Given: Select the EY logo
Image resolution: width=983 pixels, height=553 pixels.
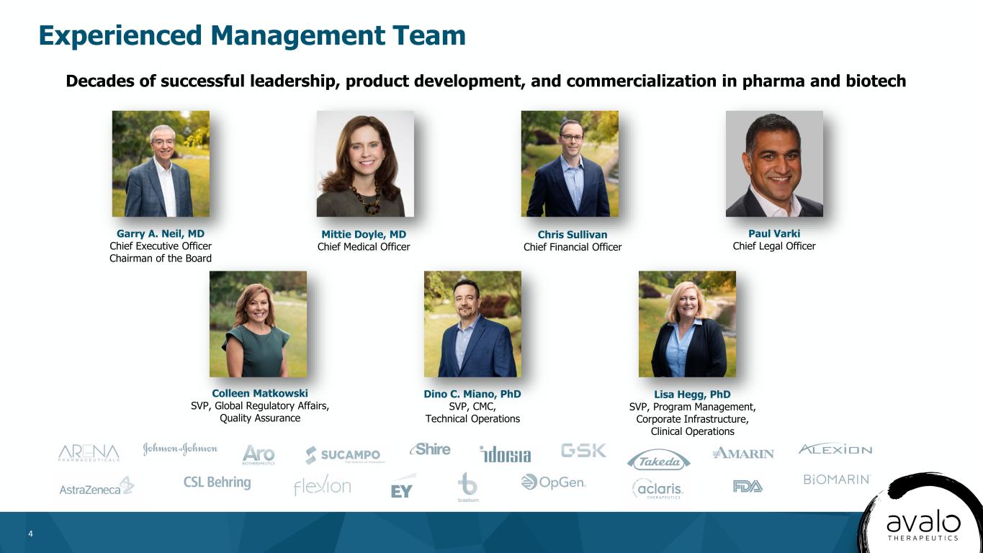Looking at the screenshot, I should 402,490.
